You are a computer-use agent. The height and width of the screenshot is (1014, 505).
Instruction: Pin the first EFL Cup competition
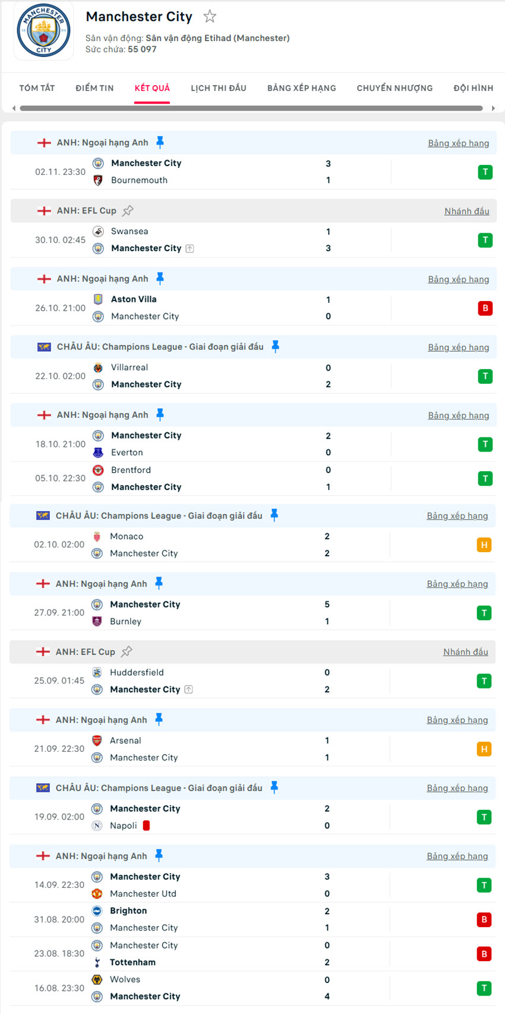(128, 211)
